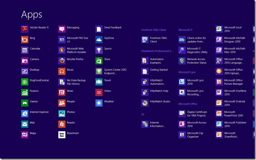
Task: Open Internet Information Services icon
Action: pyautogui.click(x=145, y=124)
